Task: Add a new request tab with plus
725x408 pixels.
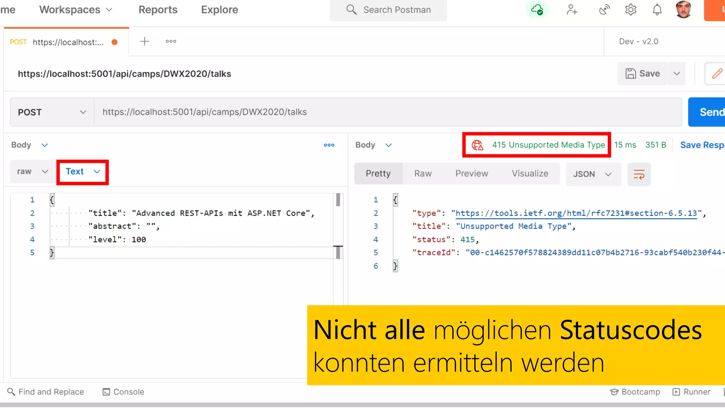Action: pyautogui.click(x=144, y=41)
